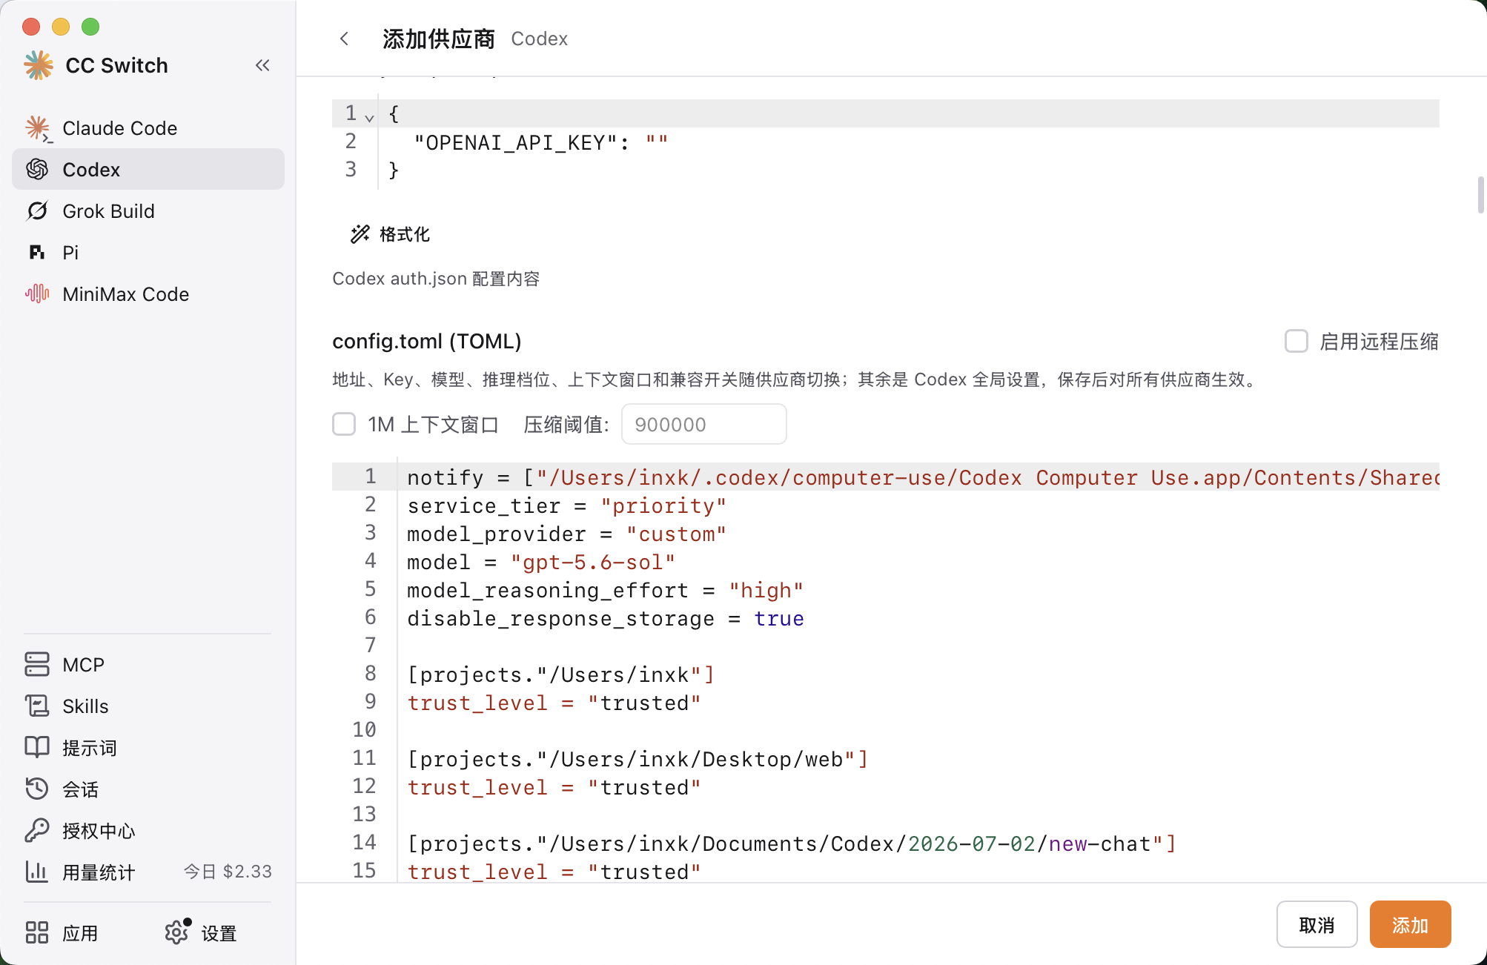This screenshot has width=1487, height=965.
Task: Open the MCP section icon
Action: (37, 665)
